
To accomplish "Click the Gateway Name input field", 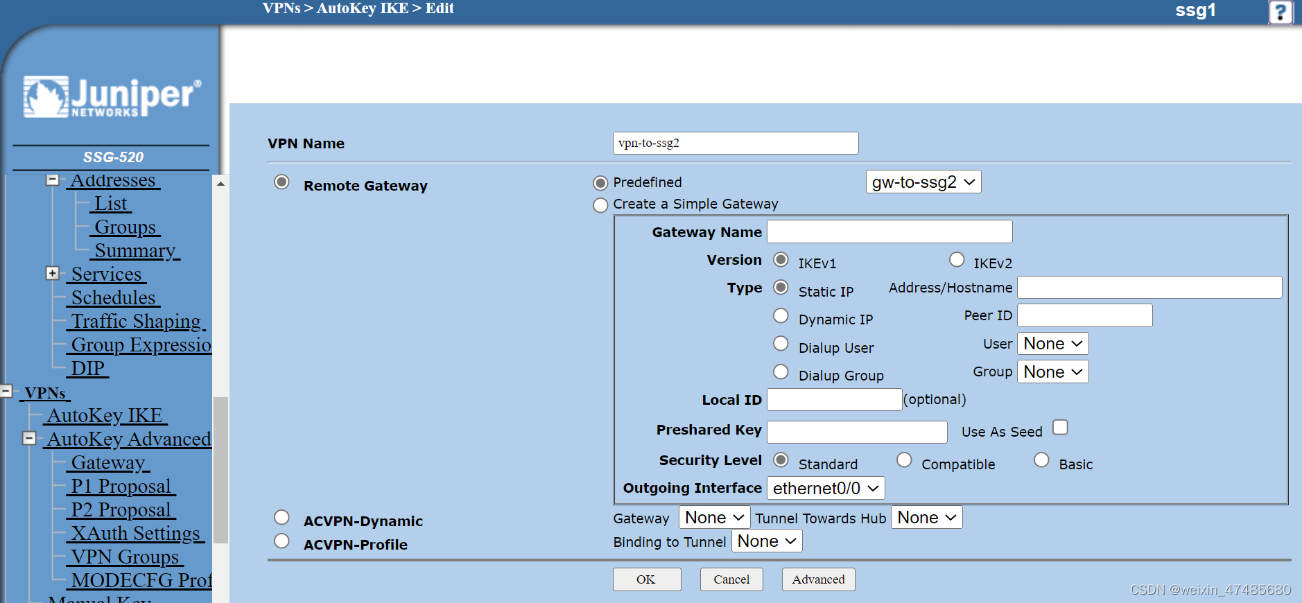I will pos(889,231).
